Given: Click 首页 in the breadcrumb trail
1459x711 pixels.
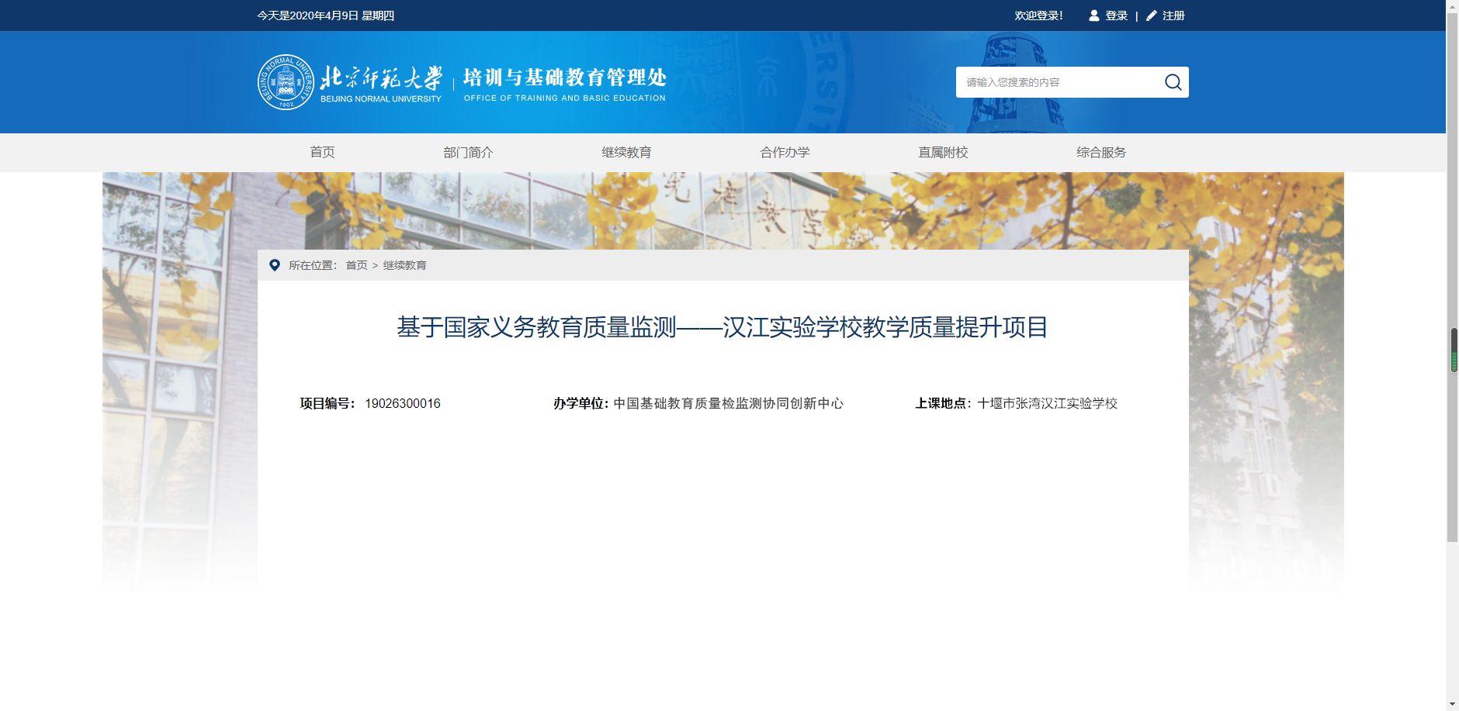Looking at the screenshot, I should (x=356, y=264).
